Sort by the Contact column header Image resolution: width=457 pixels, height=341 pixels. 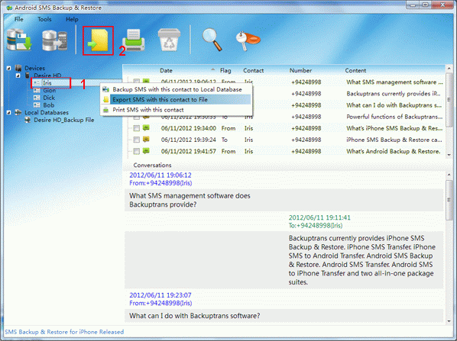pos(253,70)
